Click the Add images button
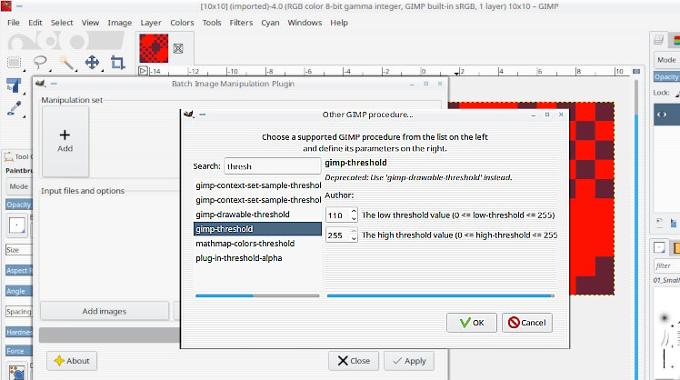680x380 pixels. (104, 311)
